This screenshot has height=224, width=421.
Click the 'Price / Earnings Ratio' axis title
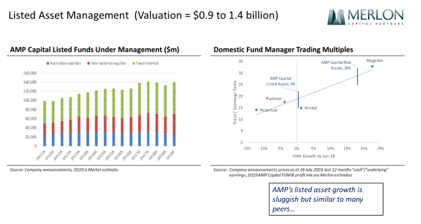tap(235, 102)
